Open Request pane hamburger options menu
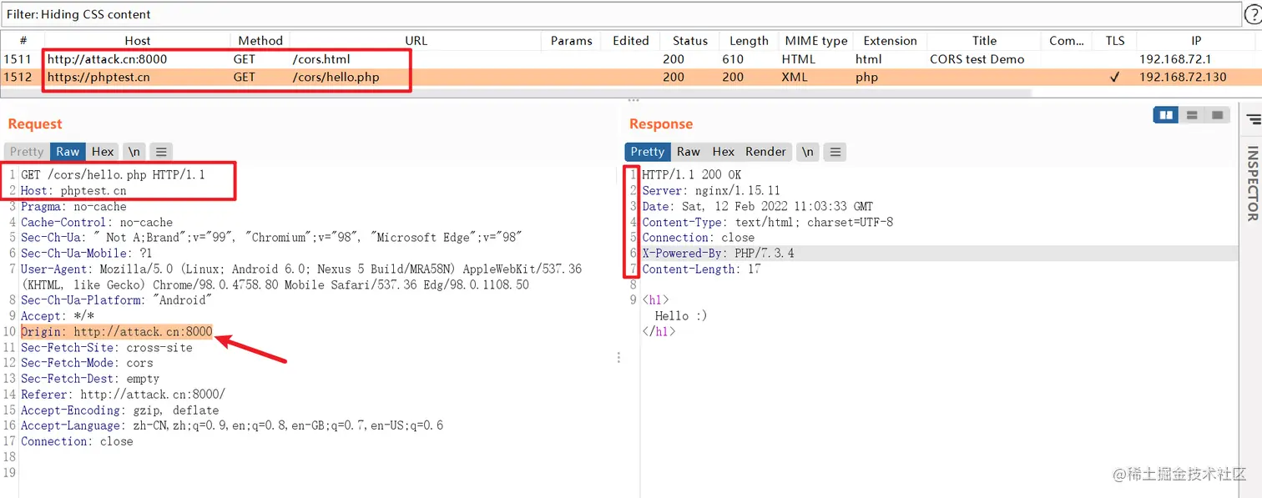 (x=161, y=151)
